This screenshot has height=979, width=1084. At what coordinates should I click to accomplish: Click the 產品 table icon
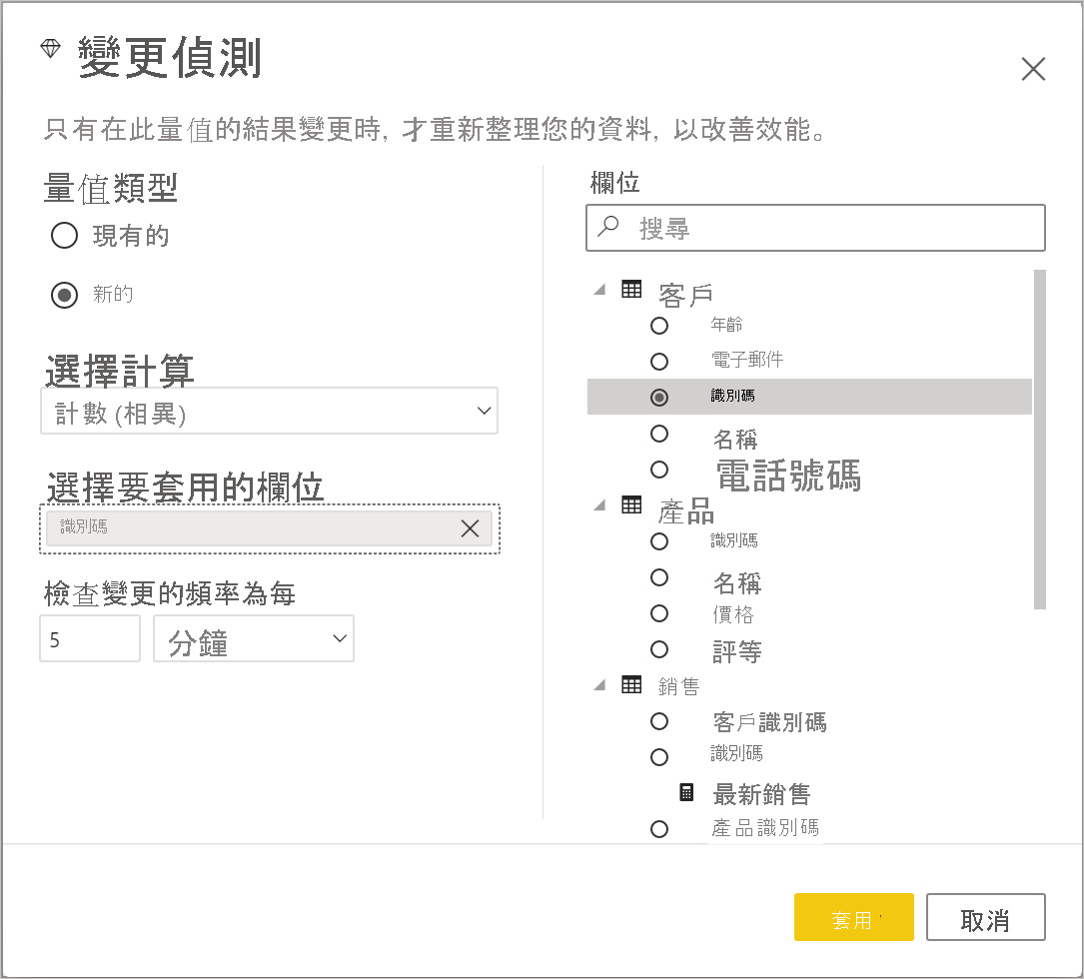point(631,504)
